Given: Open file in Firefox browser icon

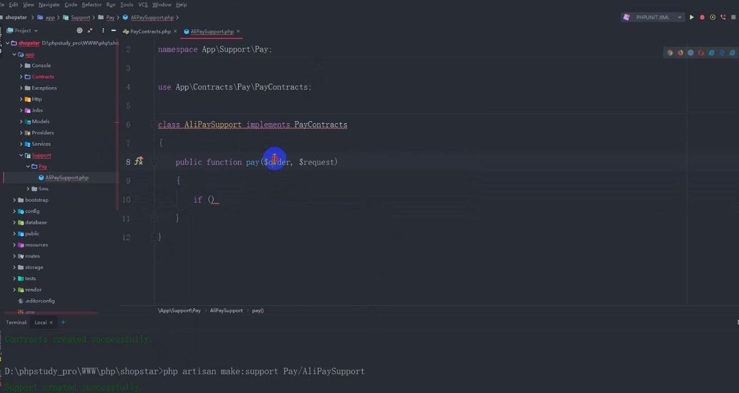Looking at the screenshot, I should pos(680,53).
